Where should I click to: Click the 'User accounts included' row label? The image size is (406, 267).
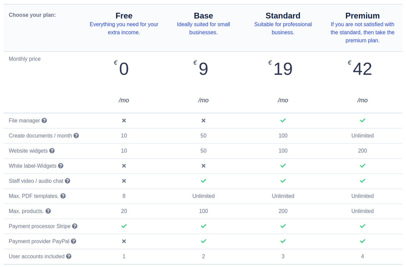(x=37, y=256)
